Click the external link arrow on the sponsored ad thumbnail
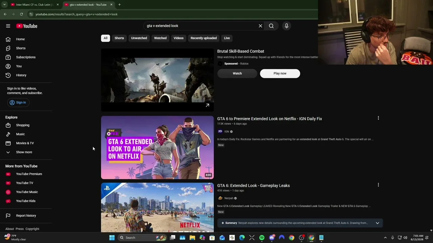The width and height of the screenshot is (433, 243). 207,105
